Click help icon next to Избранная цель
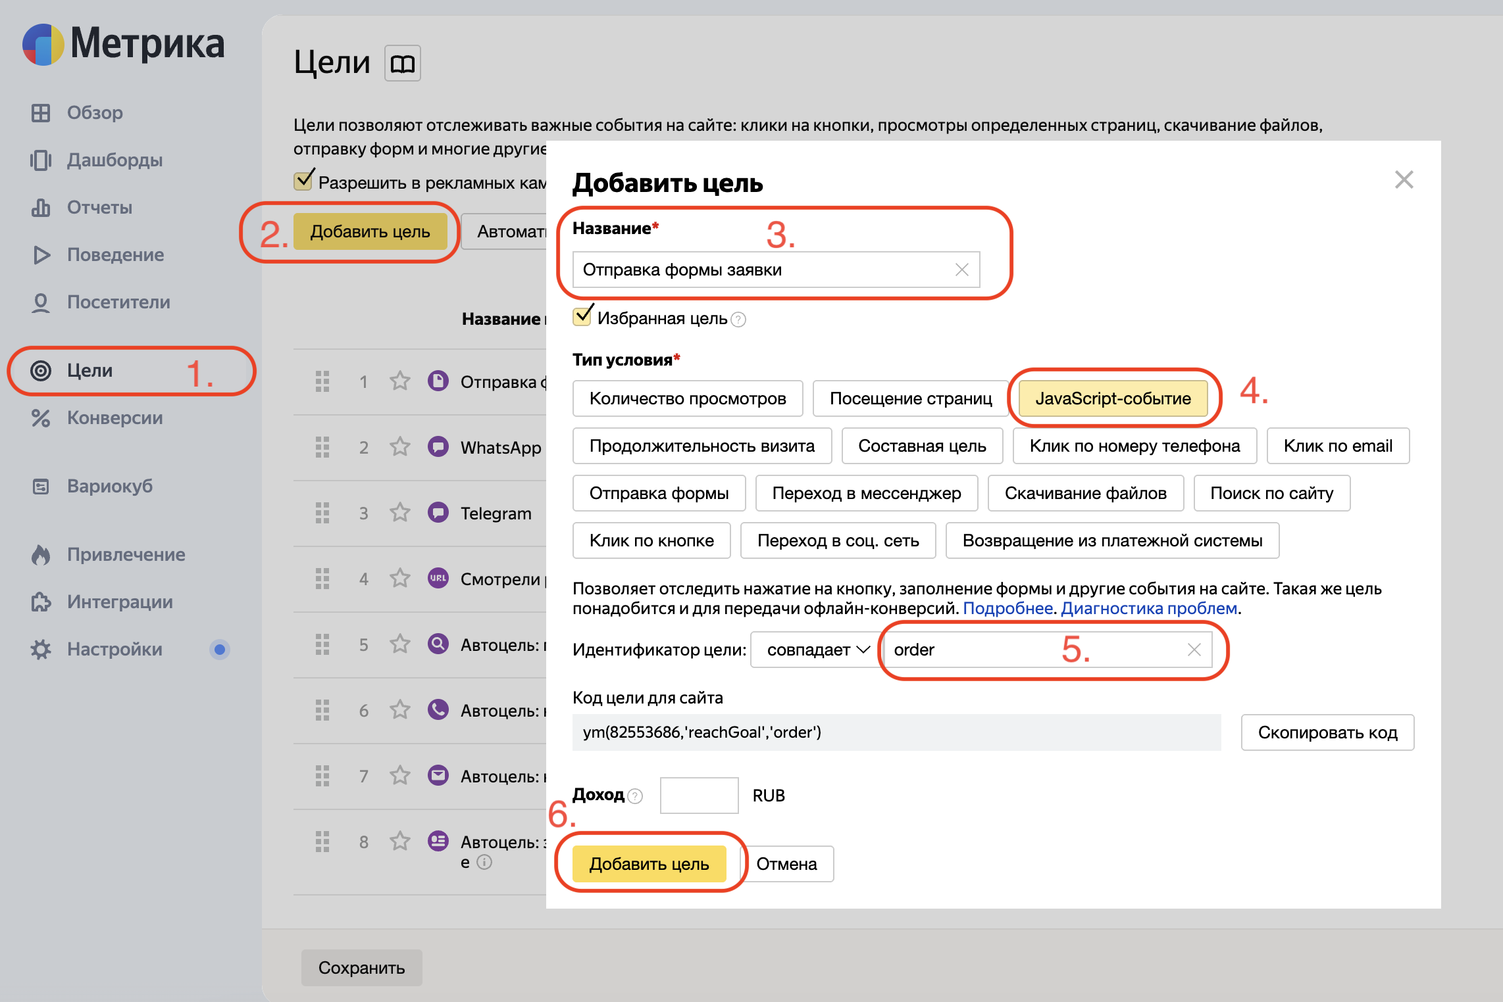The width and height of the screenshot is (1503, 1002). click(x=738, y=320)
